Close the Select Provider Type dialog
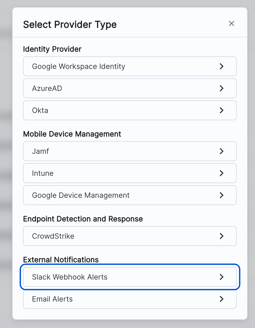 231,24
